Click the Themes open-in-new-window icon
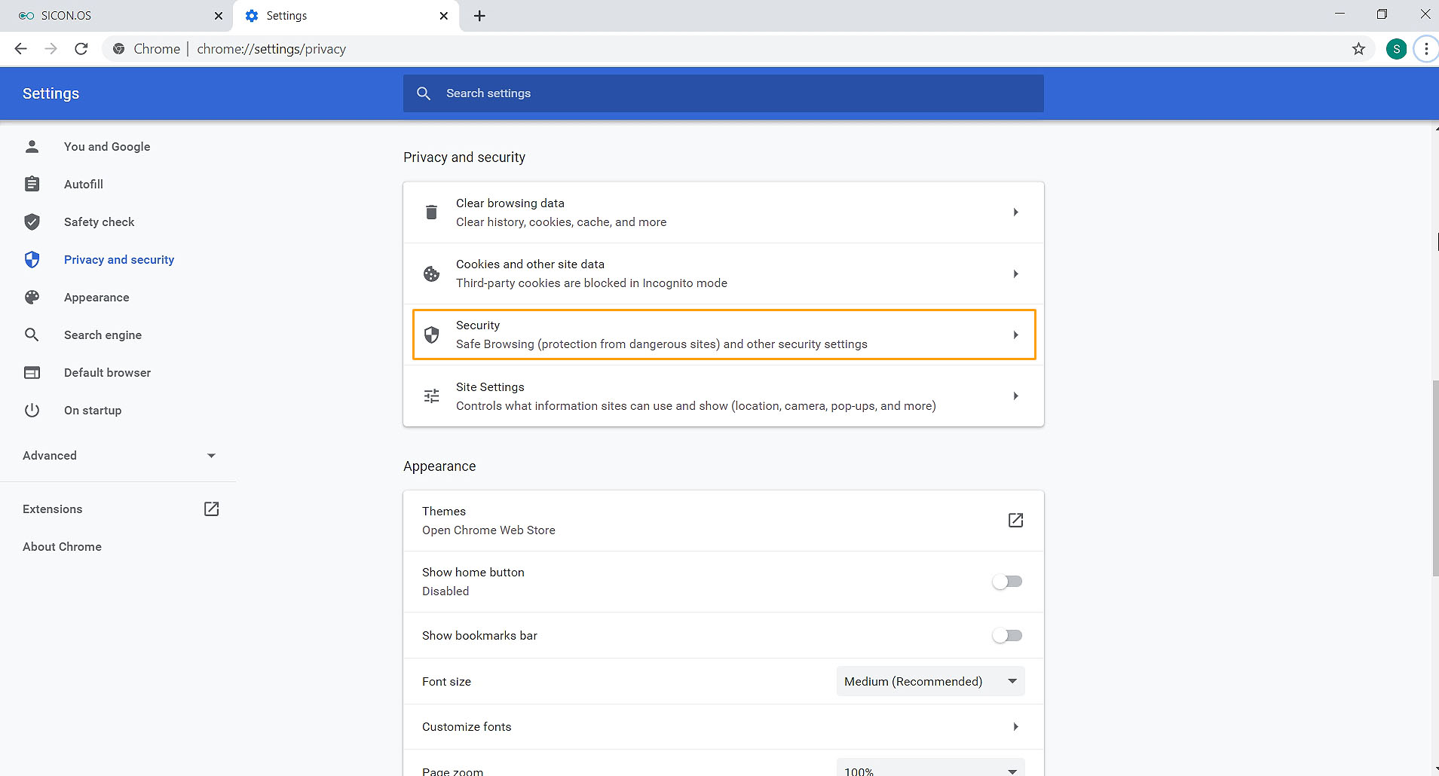Viewport: 1439px width, 776px height. coord(1015,521)
